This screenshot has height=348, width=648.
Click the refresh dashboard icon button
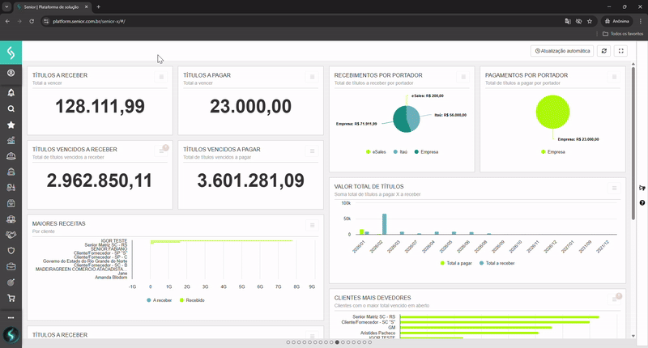tap(603, 51)
